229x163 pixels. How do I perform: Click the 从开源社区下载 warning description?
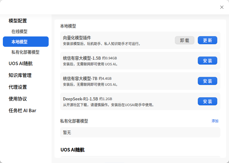108,105
